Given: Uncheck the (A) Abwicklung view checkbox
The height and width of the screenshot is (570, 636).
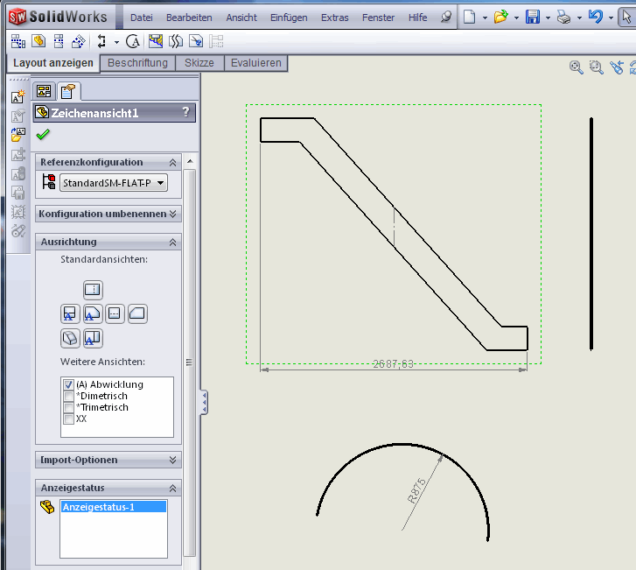Looking at the screenshot, I should [69, 384].
